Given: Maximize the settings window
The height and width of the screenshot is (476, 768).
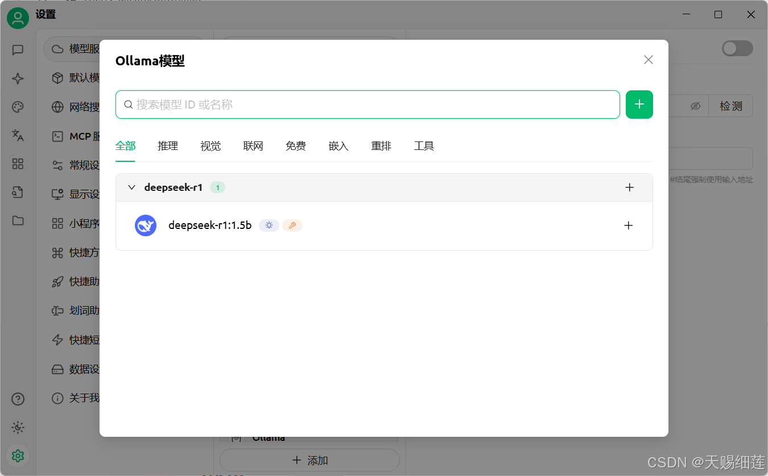Looking at the screenshot, I should pos(718,15).
